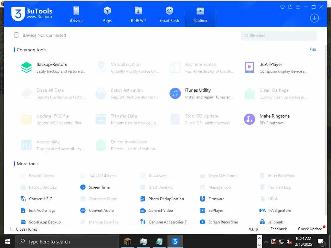The image size is (331, 248).
Task: Click the Turn Off iDevice item
Action: (99, 175)
